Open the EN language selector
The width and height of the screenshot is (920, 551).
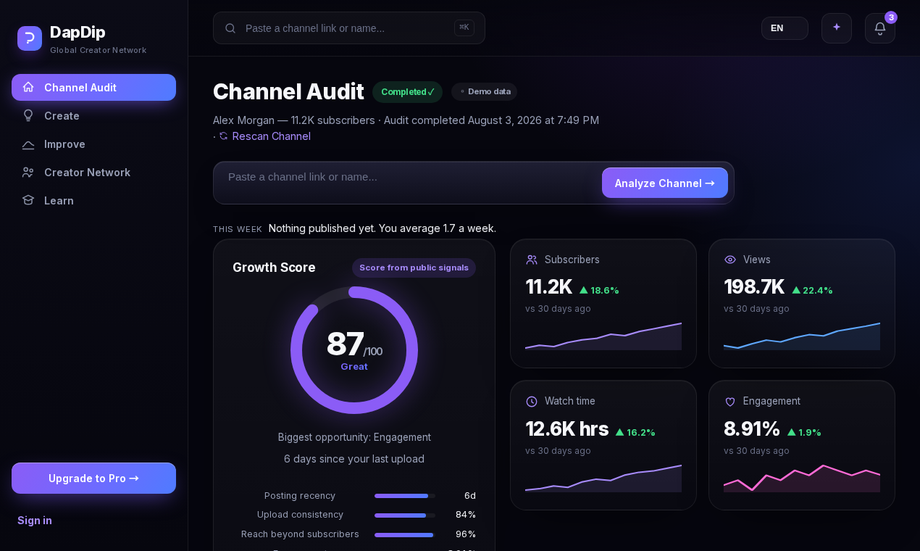pyautogui.click(x=785, y=28)
